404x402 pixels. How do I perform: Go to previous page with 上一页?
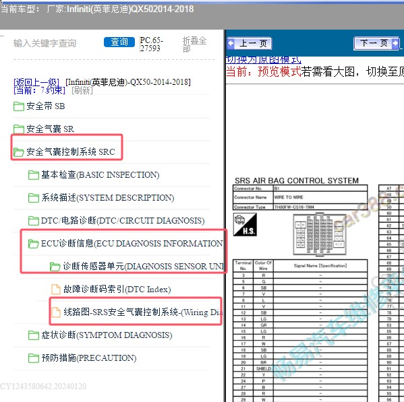tap(250, 43)
